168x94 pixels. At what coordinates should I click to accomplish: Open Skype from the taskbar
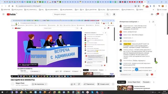point(92,92)
